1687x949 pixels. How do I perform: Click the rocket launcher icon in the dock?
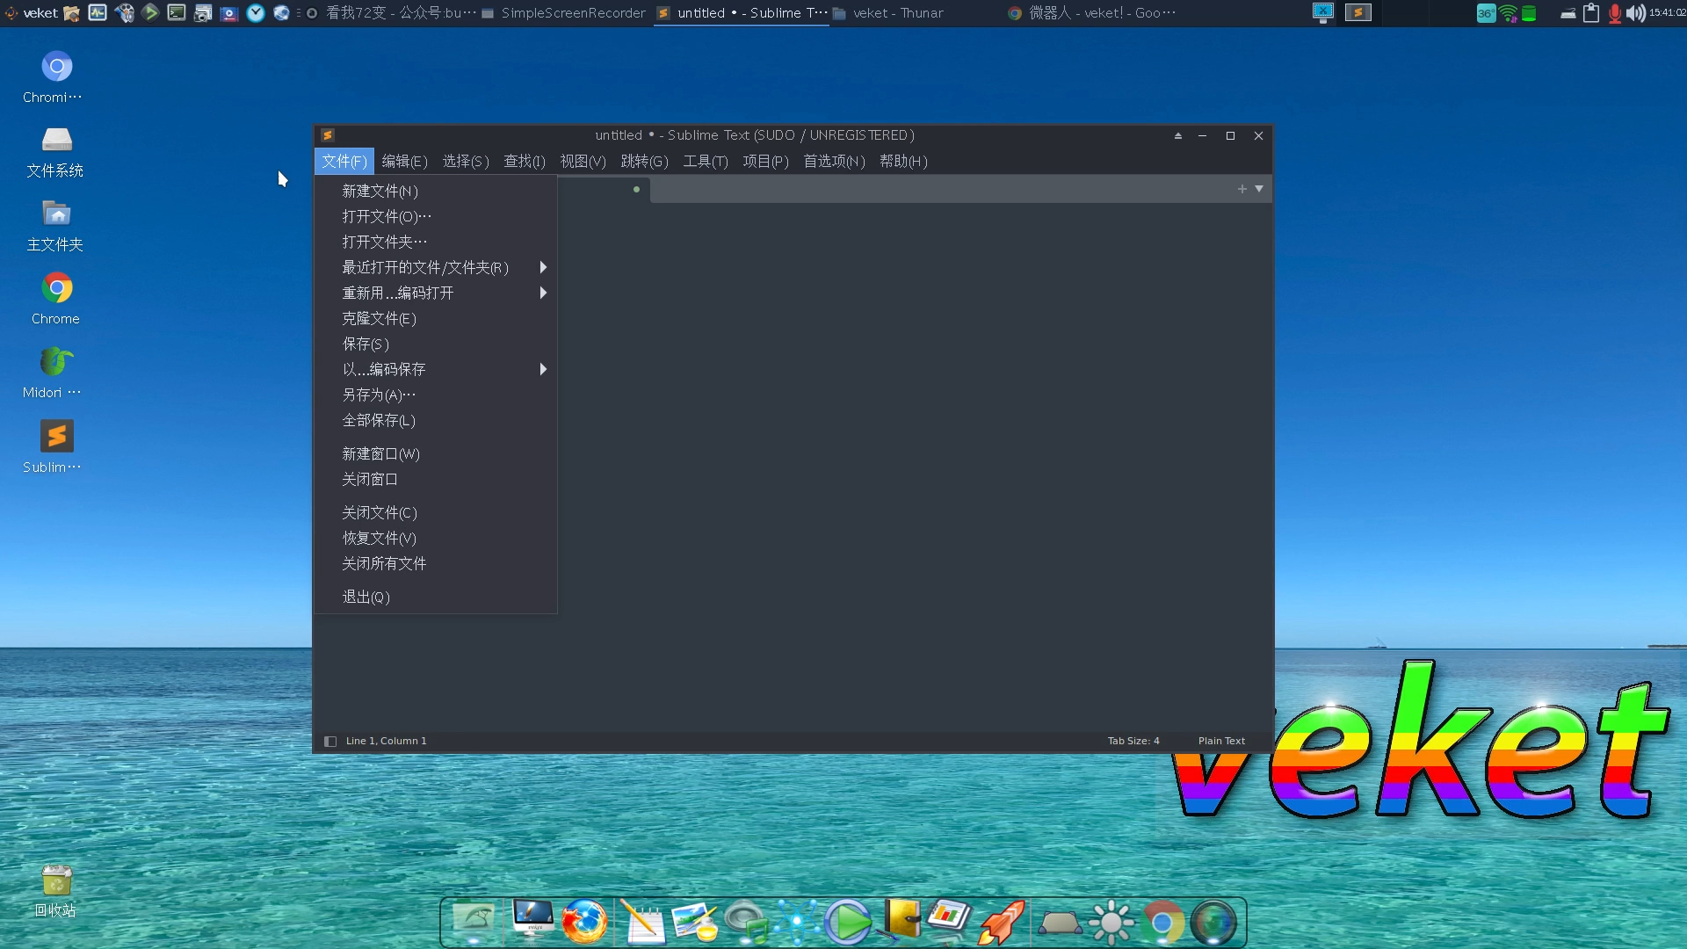pos(1002,922)
